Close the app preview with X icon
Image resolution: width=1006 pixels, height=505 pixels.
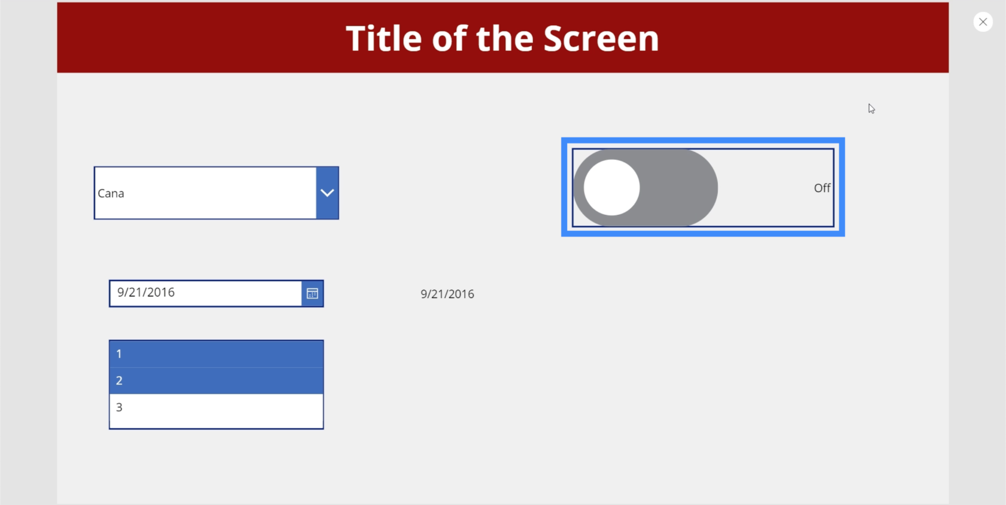tap(983, 22)
